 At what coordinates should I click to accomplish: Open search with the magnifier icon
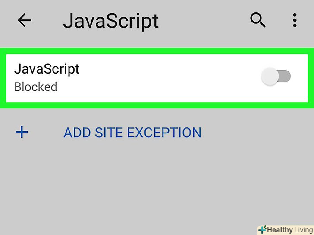(258, 20)
